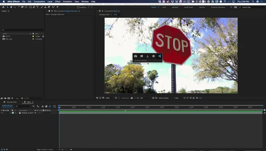Select the Rotation tool
This screenshot has height=151, width=266.
[19, 7]
